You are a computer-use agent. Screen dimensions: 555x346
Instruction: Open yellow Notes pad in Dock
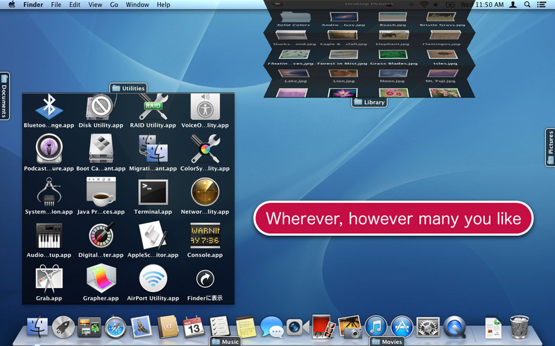[x=246, y=327]
